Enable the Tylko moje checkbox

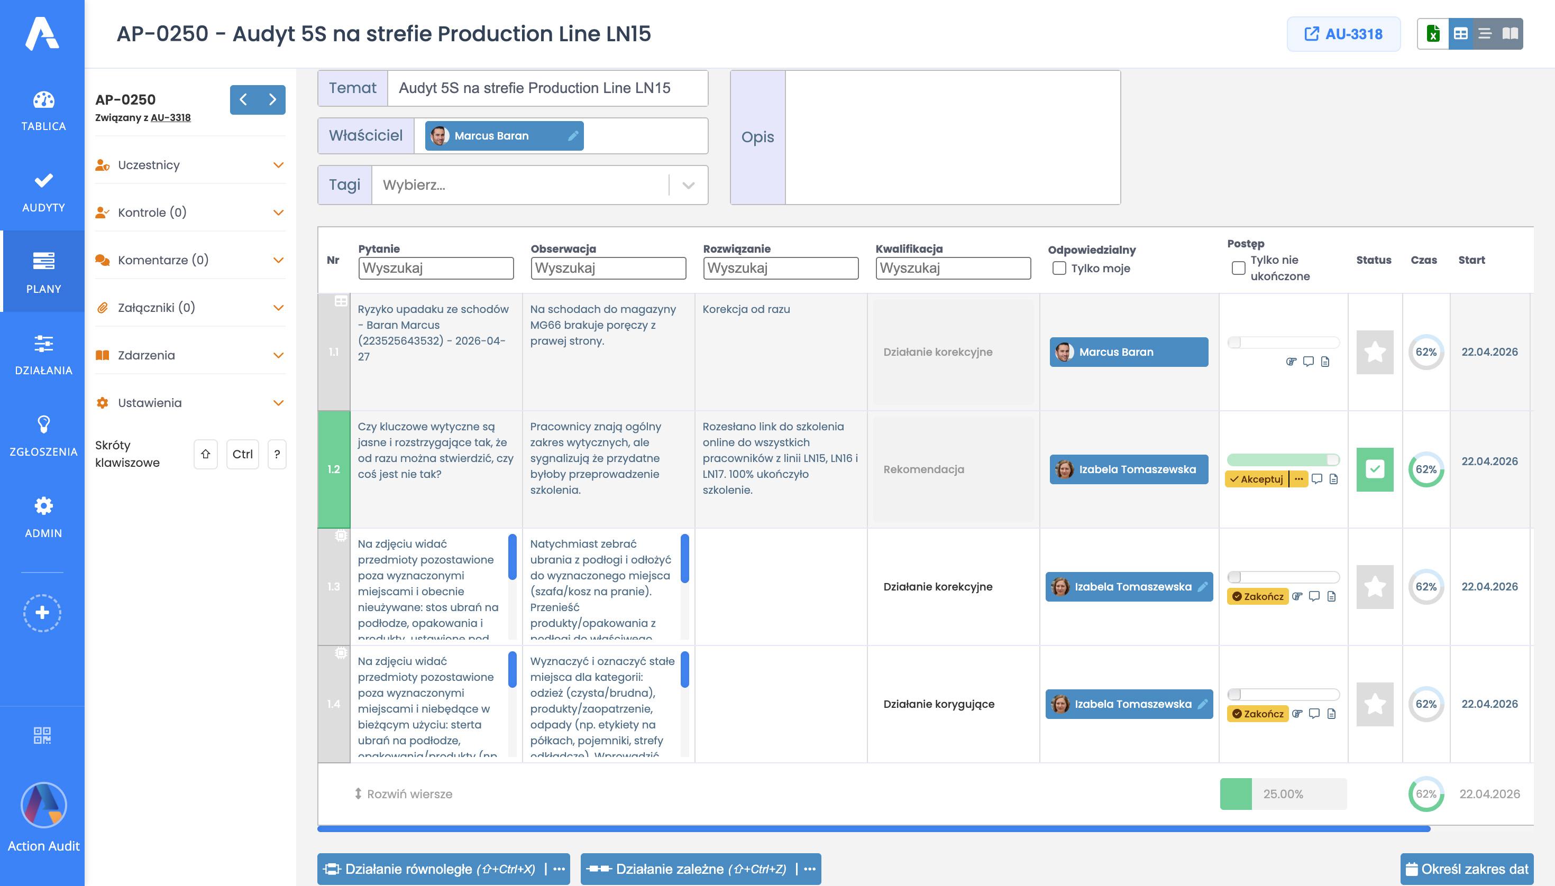click(x=1059, y=269)
